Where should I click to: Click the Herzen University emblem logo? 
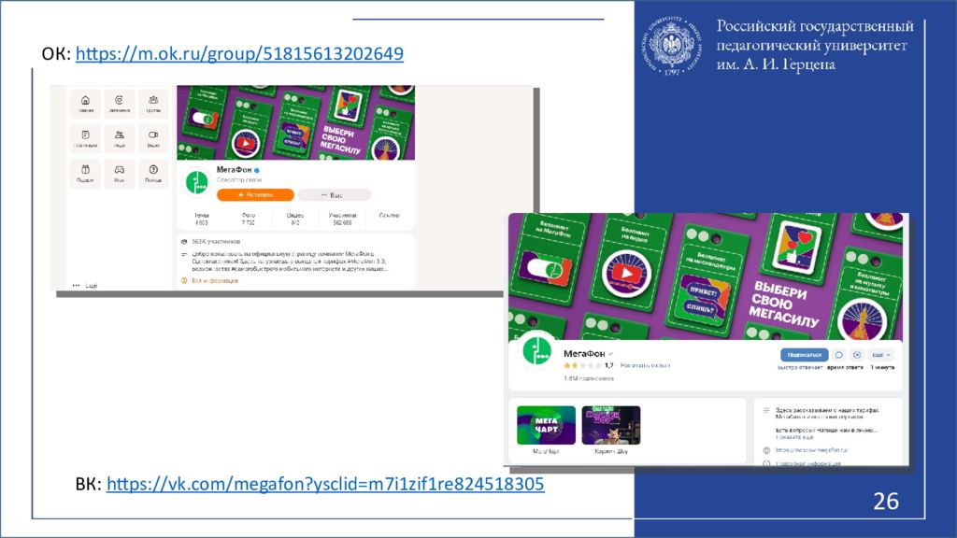(671, 47)
